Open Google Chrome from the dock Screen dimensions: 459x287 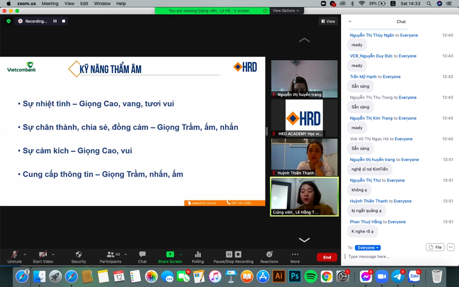click(x=326, y=276)
